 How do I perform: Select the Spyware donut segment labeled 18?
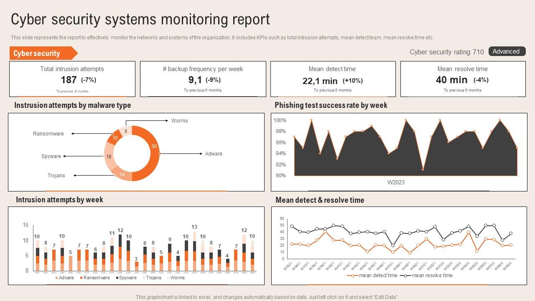coord(109,156)
